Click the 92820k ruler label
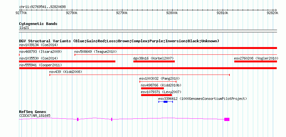 click(x=273, y=13)
